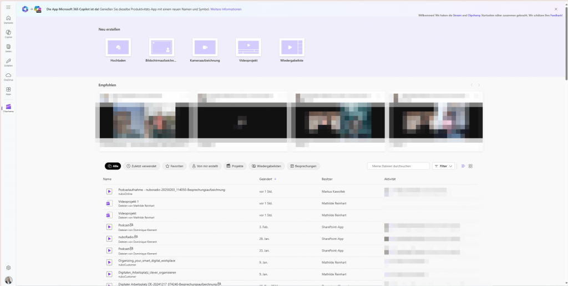568x286 pixels.
Task: Click the Besitzer column header
Action: tap(327, 179)
